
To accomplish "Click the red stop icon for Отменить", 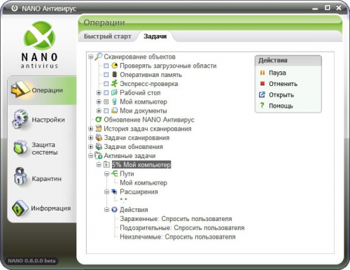I will 262,83.
